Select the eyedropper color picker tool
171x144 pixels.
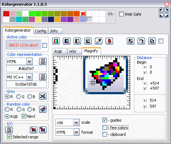point(98,41)
